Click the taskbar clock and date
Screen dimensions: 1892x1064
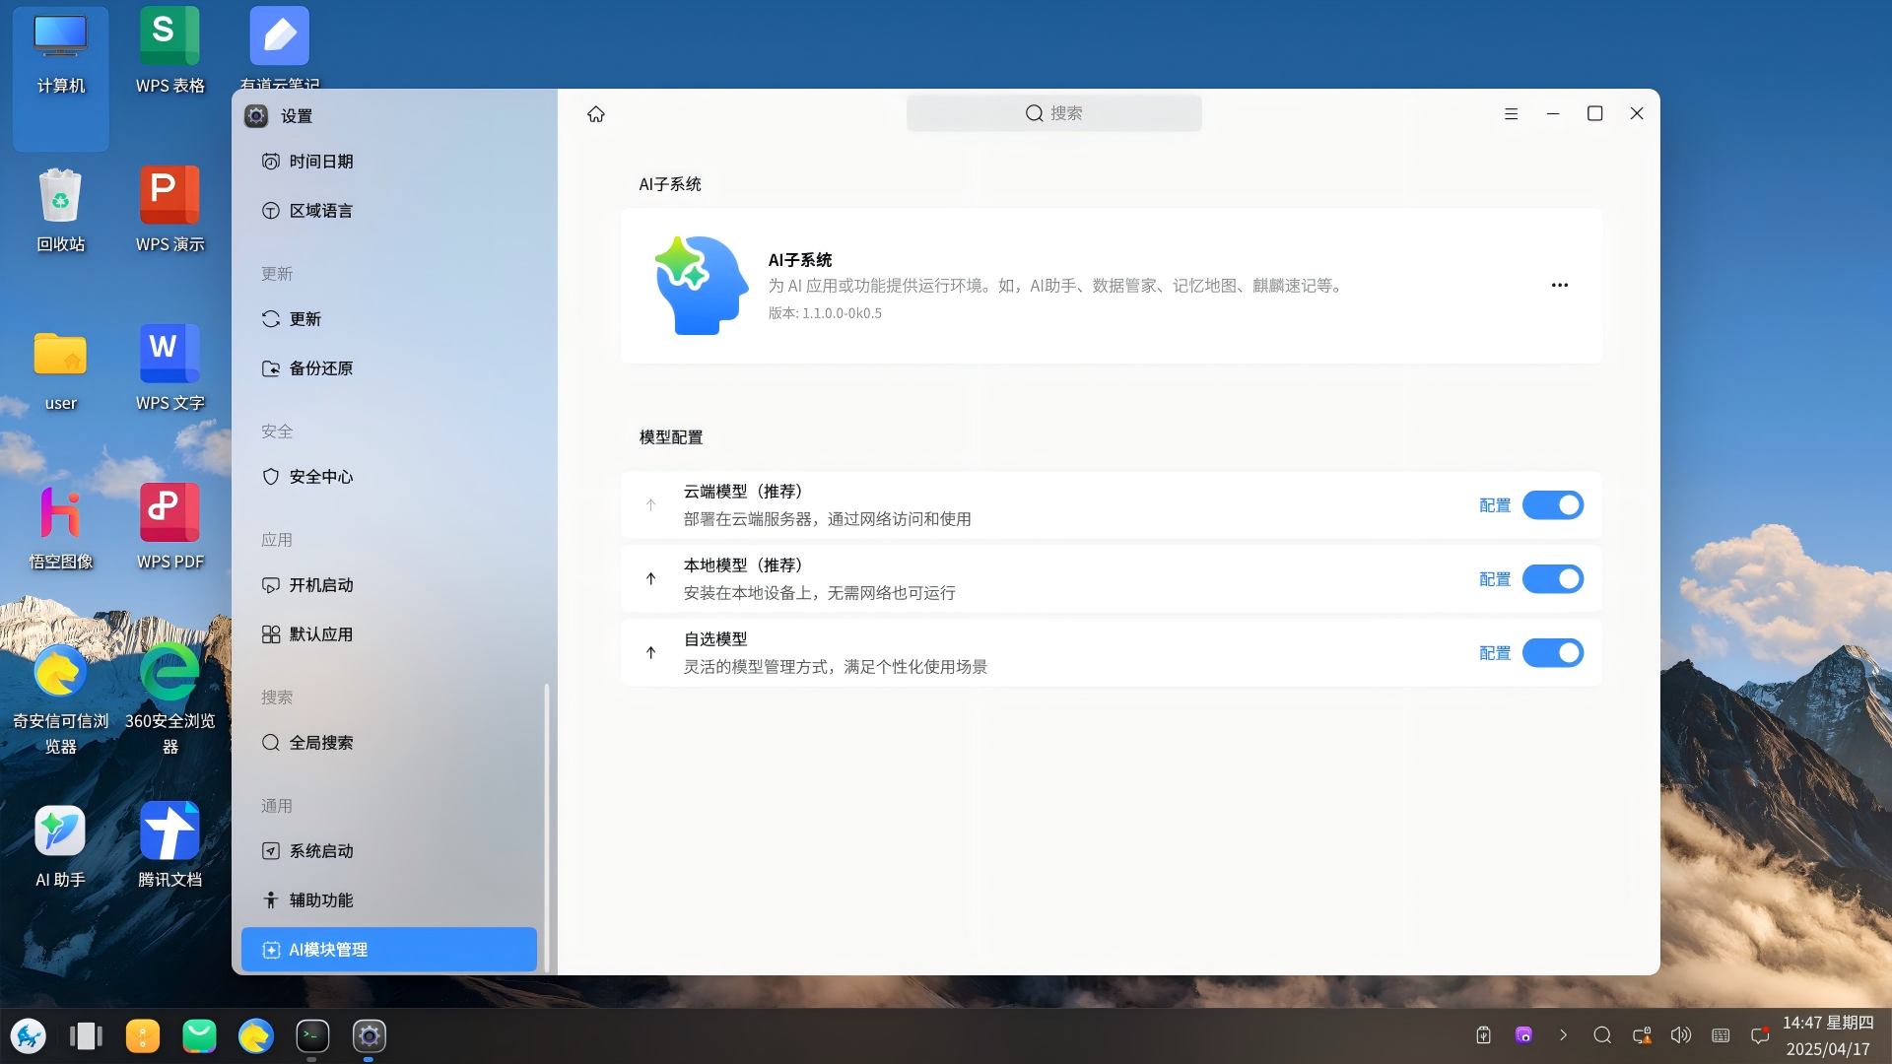point(1828,1035)
